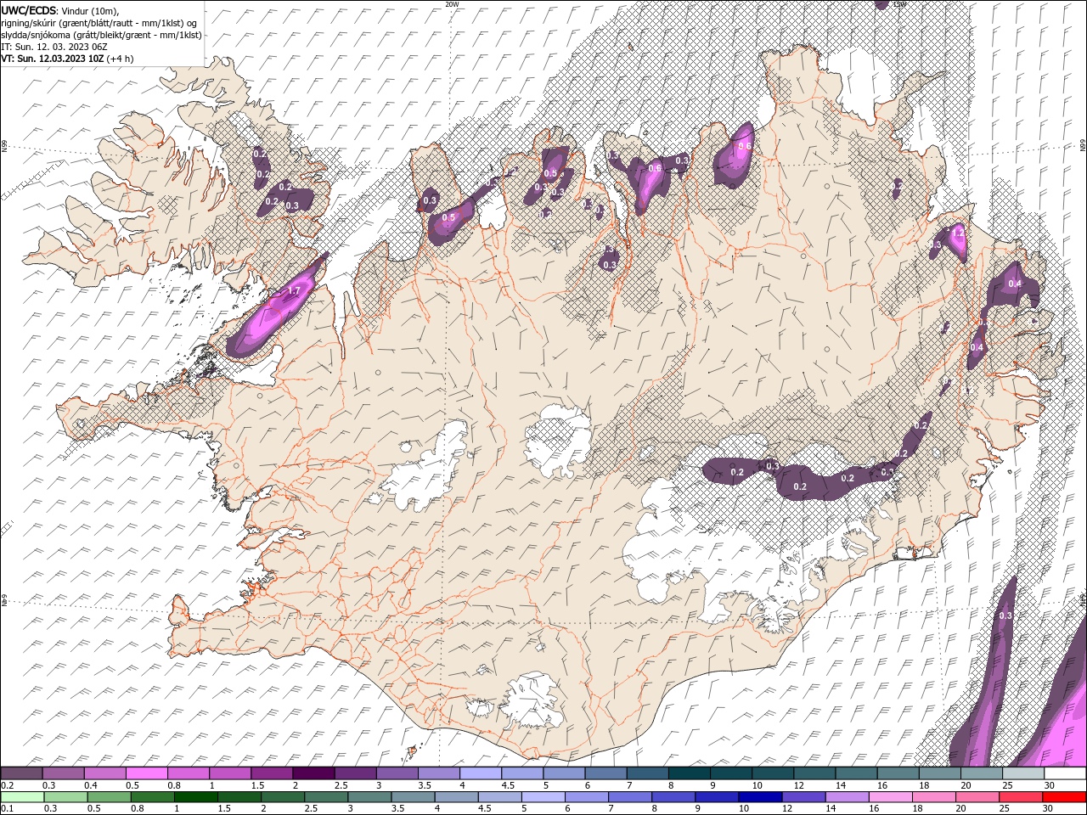Click the 'rigning/skúrir (grænt/blátt/rautt' legend description line
1087x815 pixels.
(100, 22)
